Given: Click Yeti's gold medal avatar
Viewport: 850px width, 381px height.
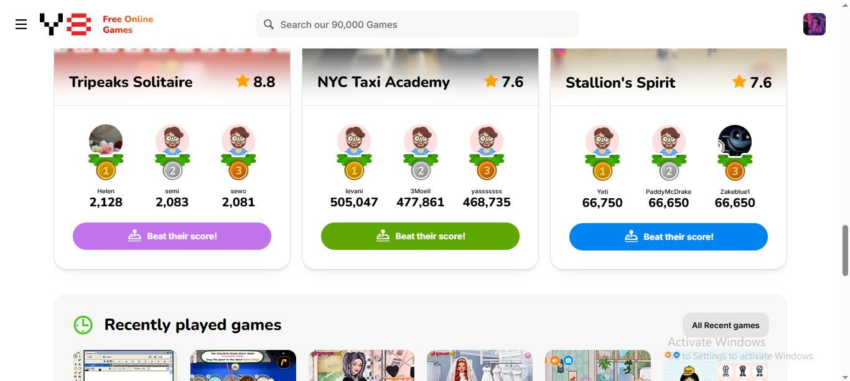Looking at the screenshot, I should pyautogui.click(x=602, y=141).
